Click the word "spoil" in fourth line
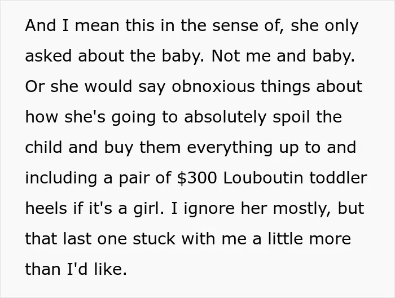Image resolution: width=395 pixels, height=298 pixels. pyautogui.click(x=292, y=117)
